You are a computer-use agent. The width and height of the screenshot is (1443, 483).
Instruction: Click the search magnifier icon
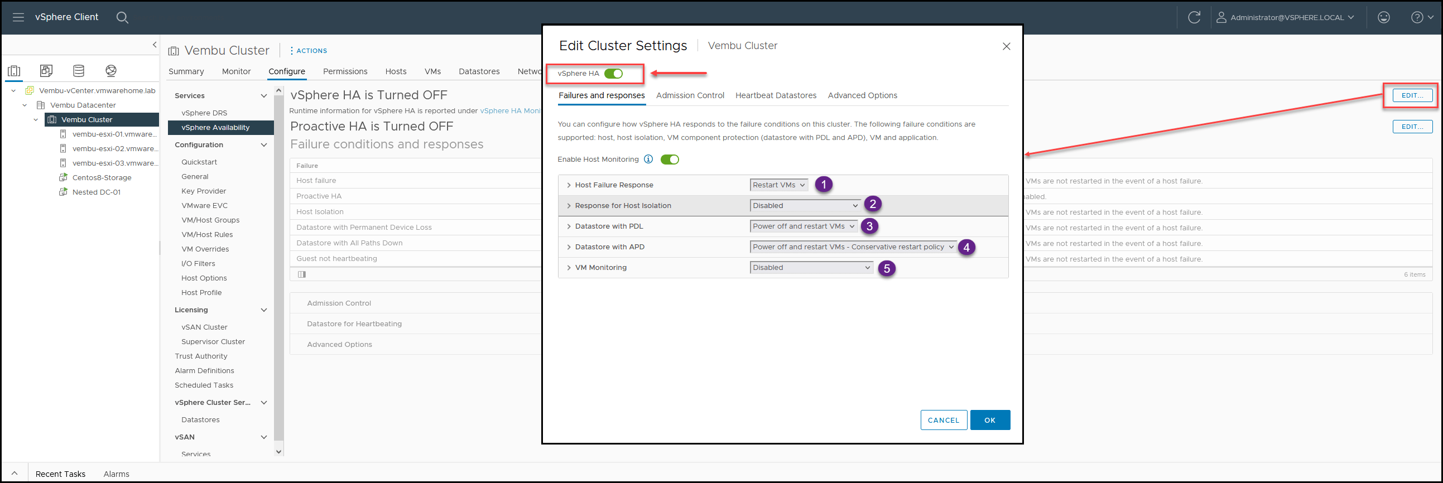(122, 17)
